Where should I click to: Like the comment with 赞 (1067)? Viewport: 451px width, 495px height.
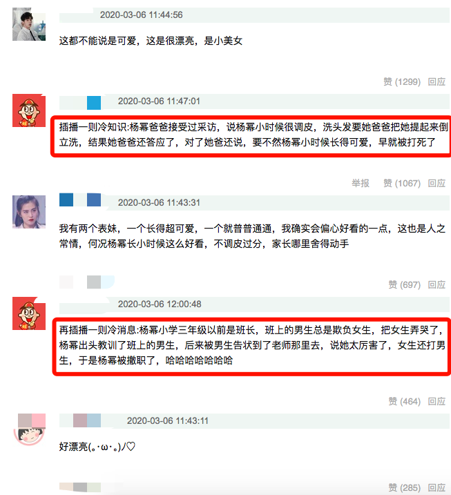402,183
